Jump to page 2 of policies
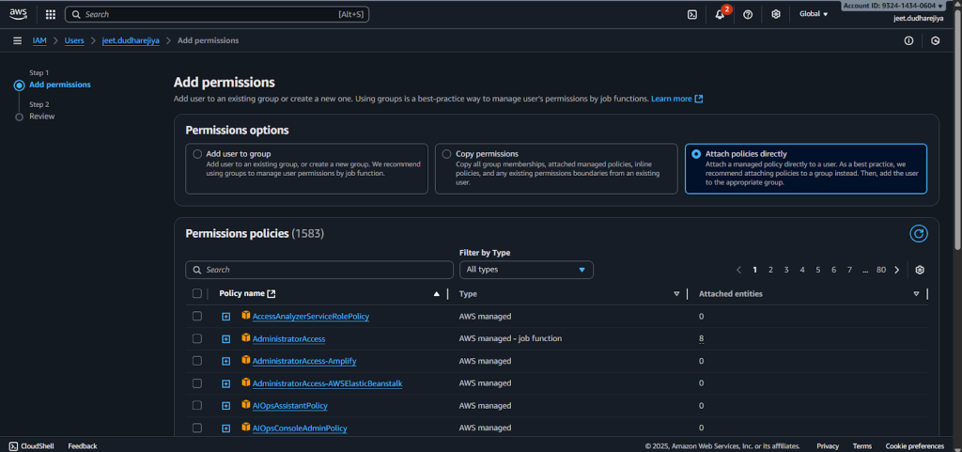962x452 pixels. click(x=770, y=270)
